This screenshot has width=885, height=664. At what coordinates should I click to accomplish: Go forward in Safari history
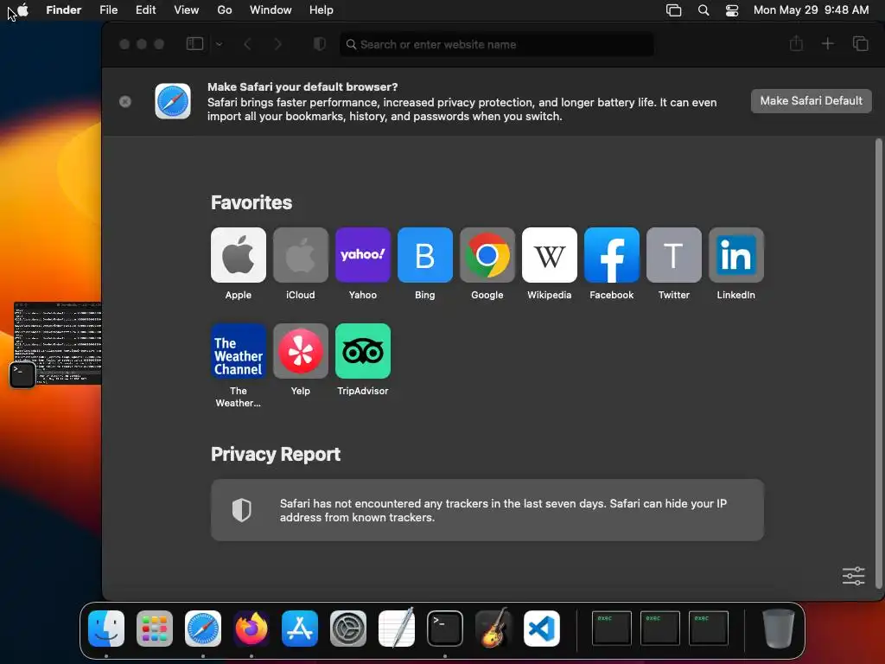[277, 44]
